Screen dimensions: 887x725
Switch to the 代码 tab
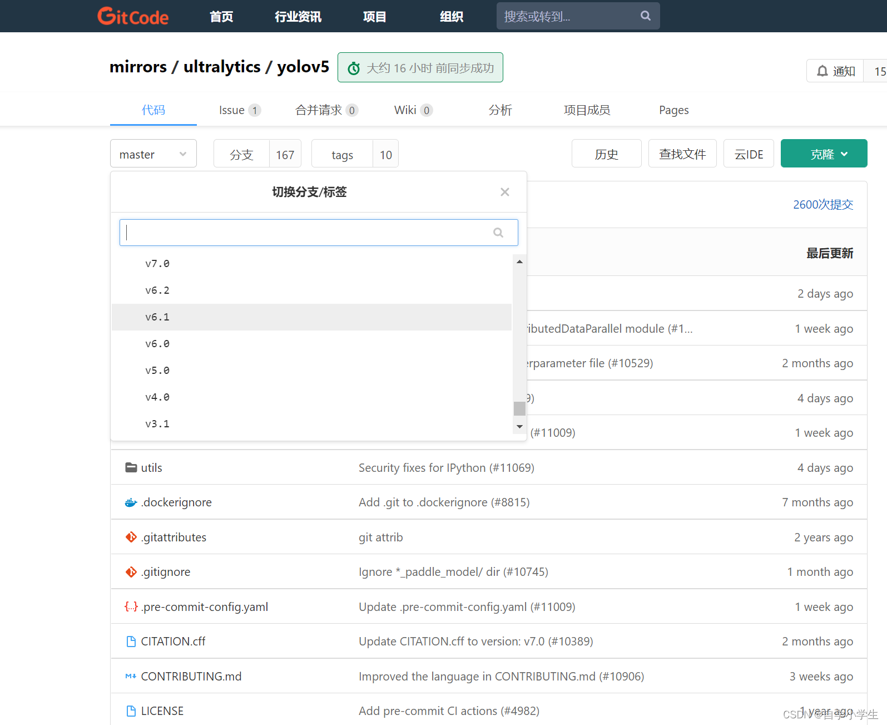pos(153,110)
